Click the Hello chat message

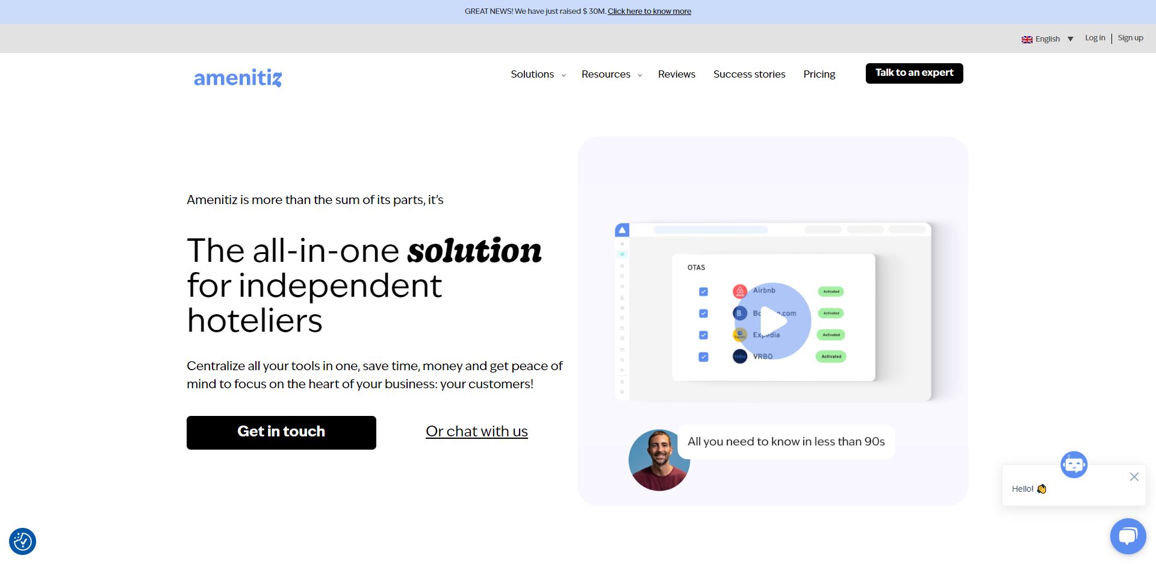1029,489
